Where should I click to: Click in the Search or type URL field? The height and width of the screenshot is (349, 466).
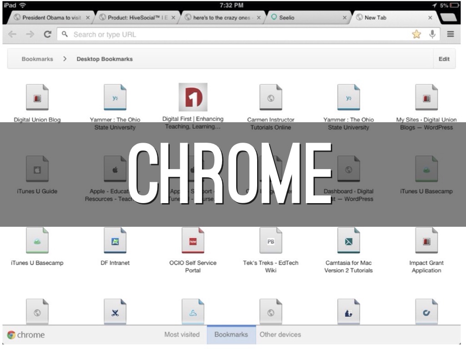[x=237, y=35]
